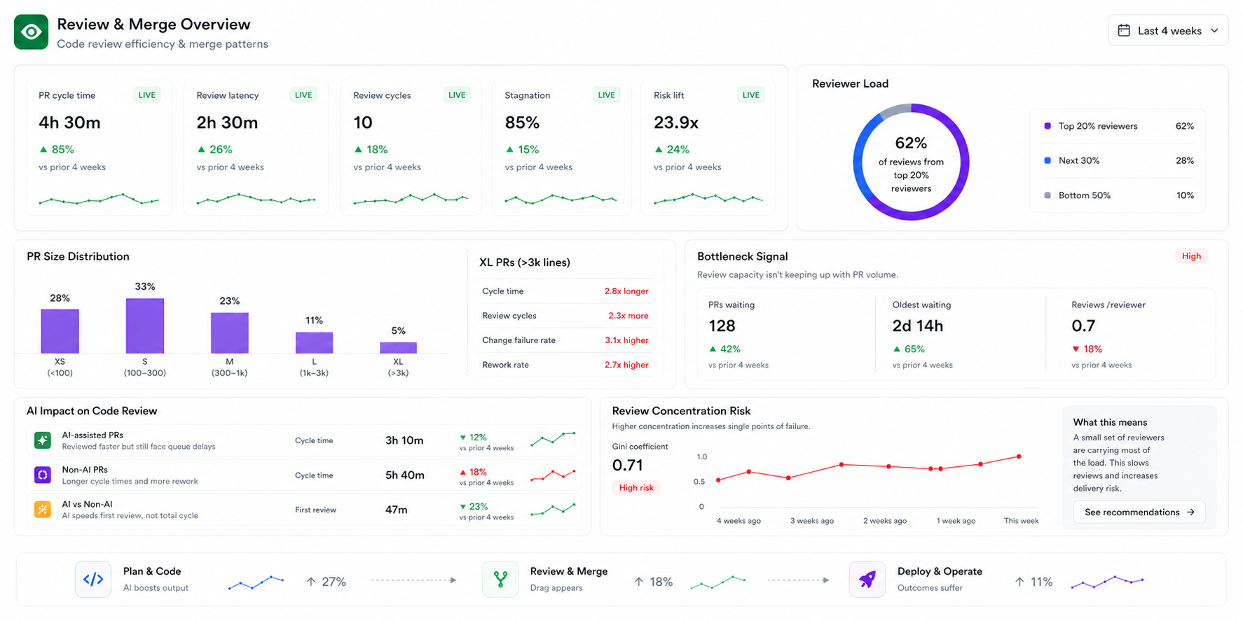The height and width of the screenshot is (621, 1243).
Task: Open the Last 4 weeks dropdown
Action: pos(1168,31)
